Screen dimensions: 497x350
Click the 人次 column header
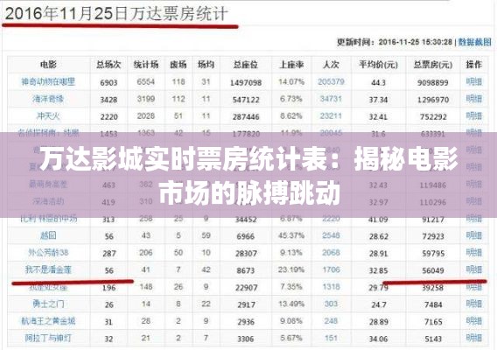coord(331,65)
